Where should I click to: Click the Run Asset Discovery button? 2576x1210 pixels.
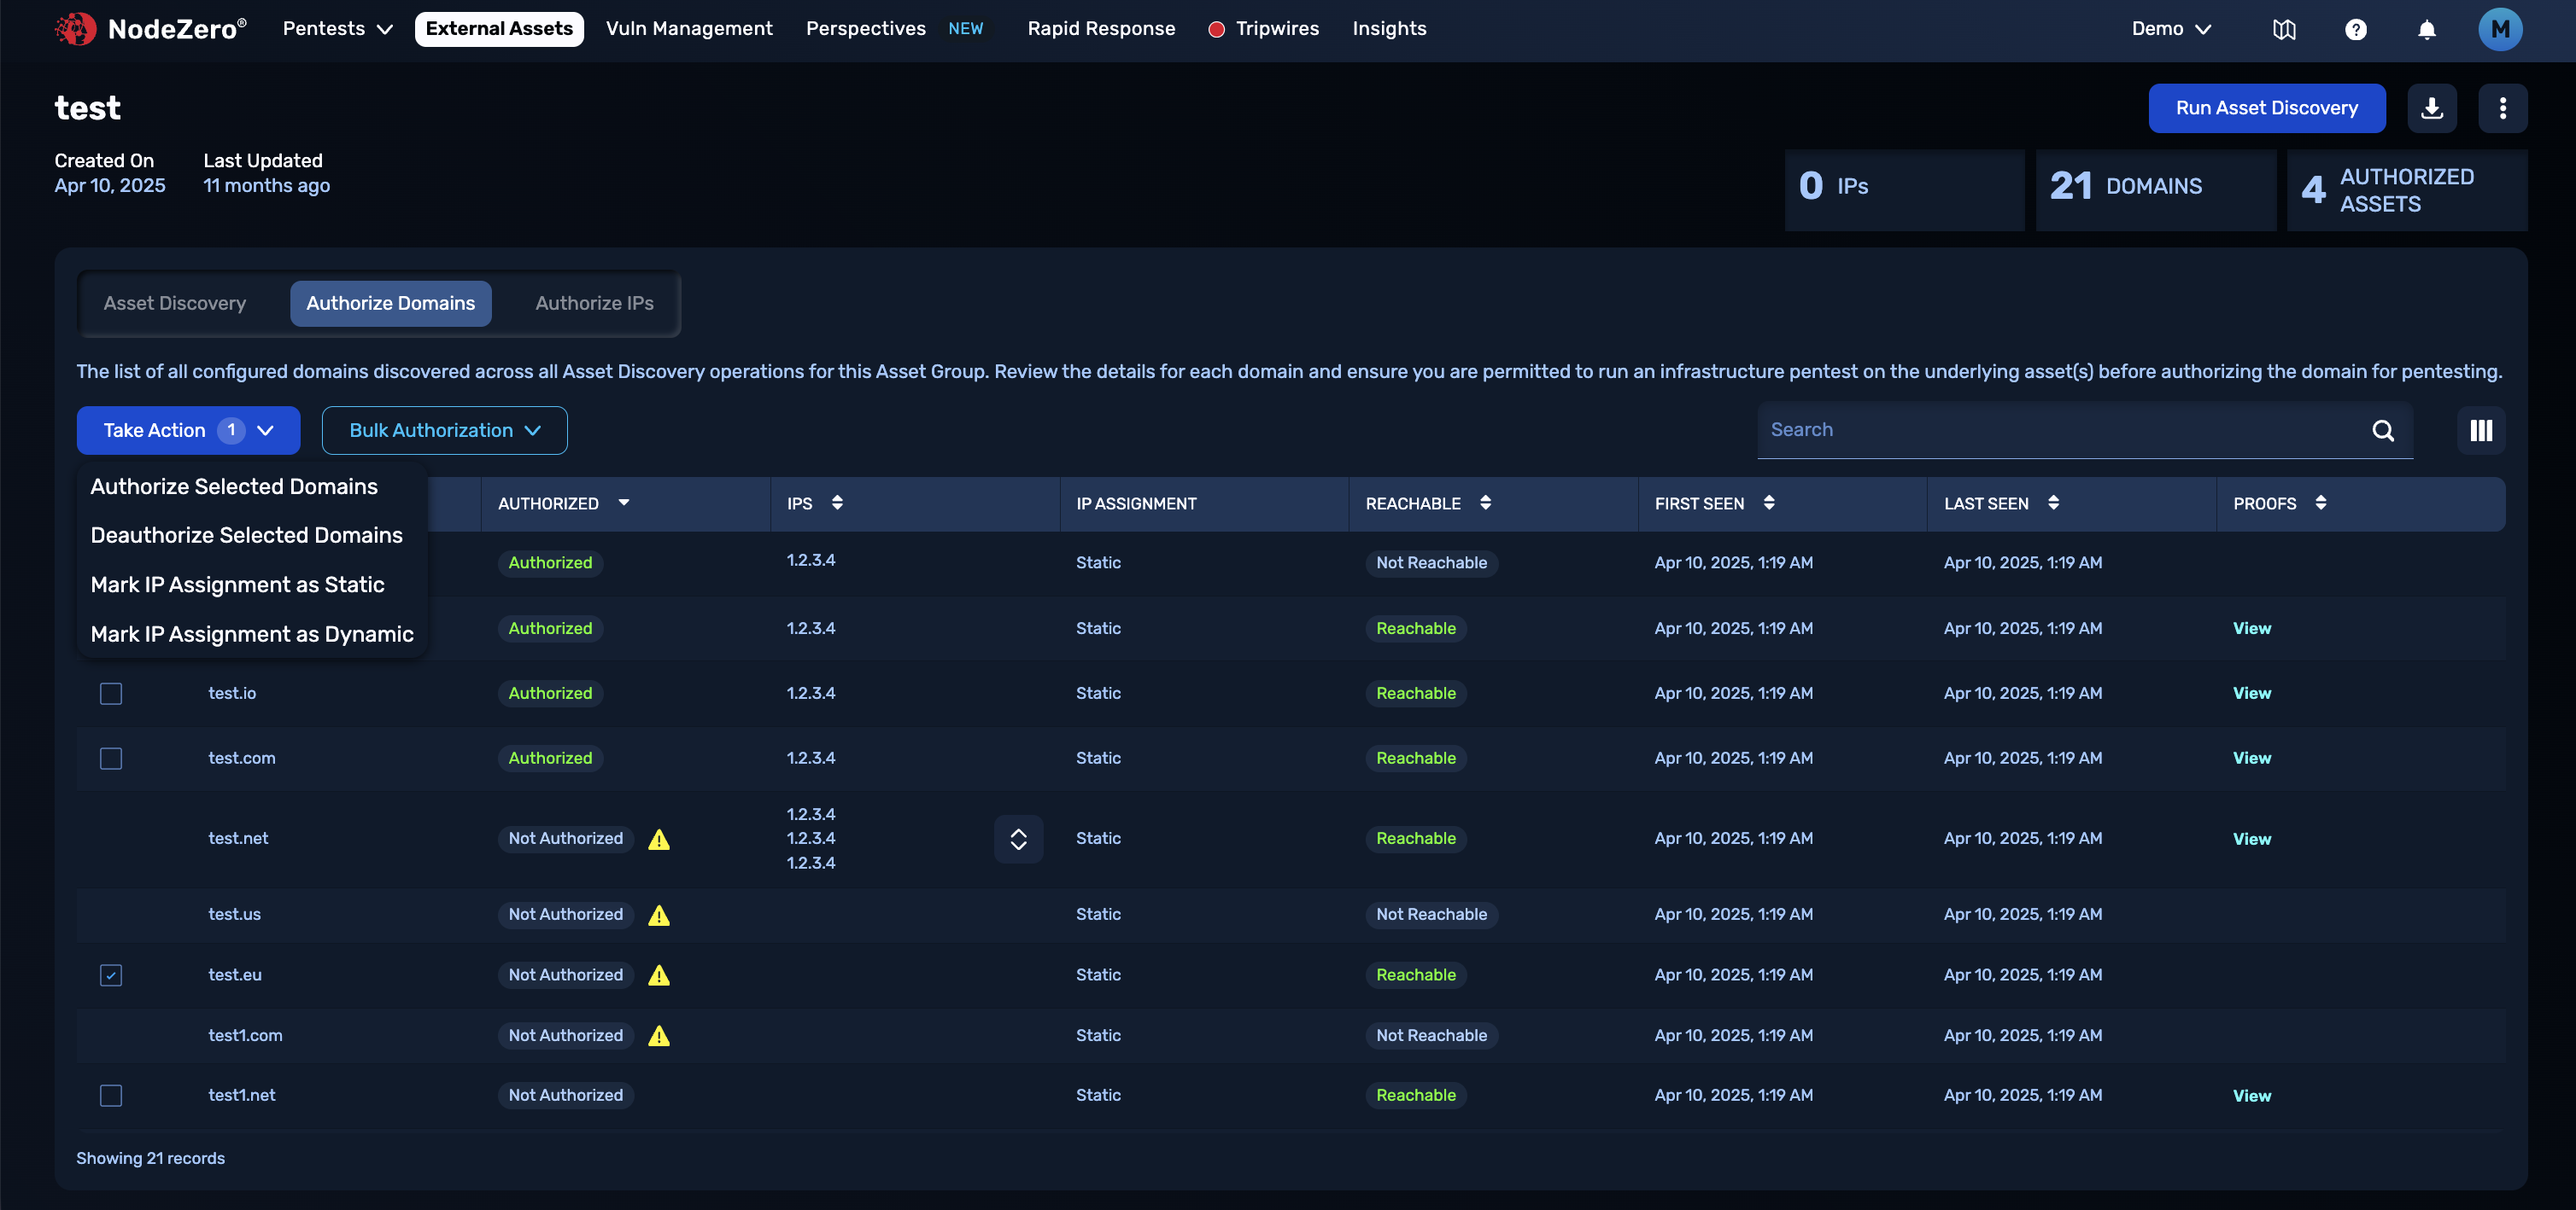[x=2266, y=108]
